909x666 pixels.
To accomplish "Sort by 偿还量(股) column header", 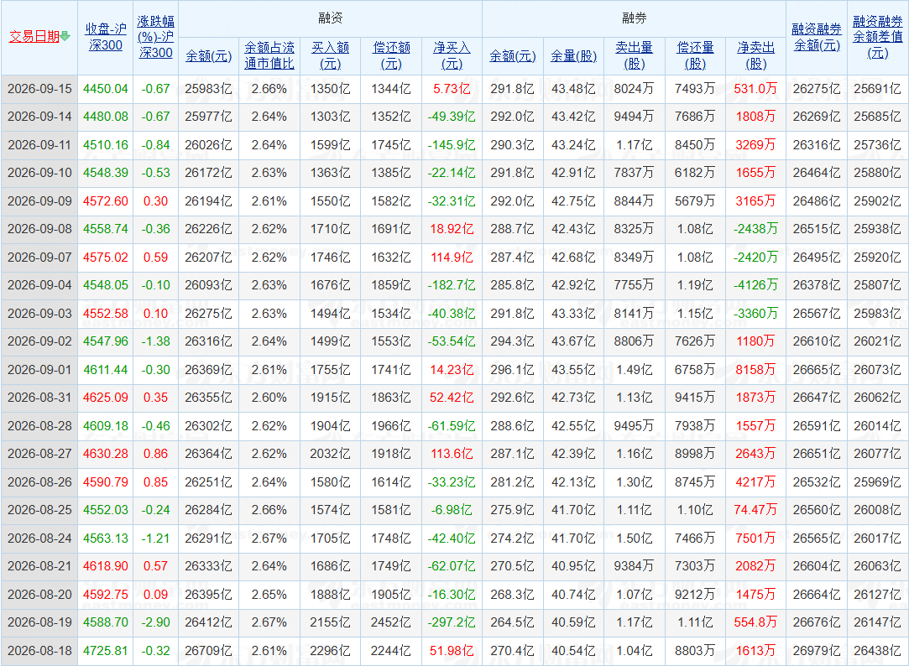I will 695,55.
